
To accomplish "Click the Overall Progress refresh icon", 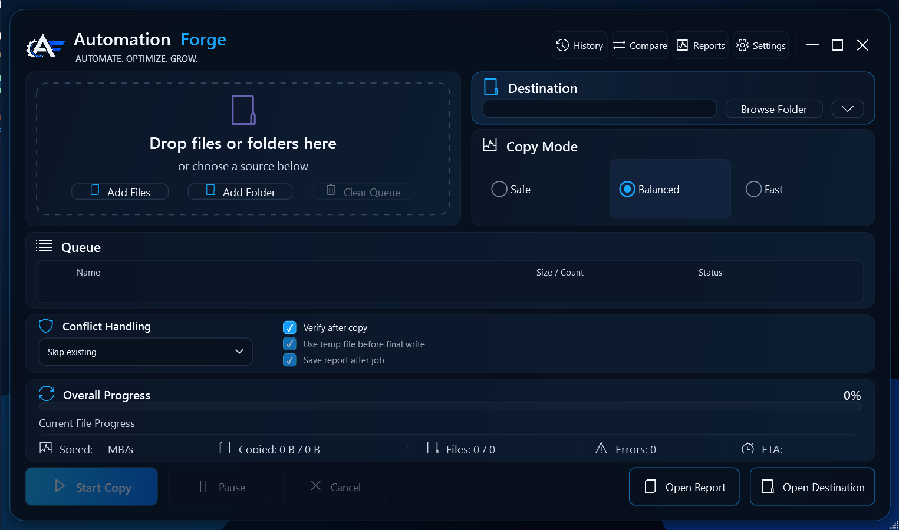I will [47, 394].
